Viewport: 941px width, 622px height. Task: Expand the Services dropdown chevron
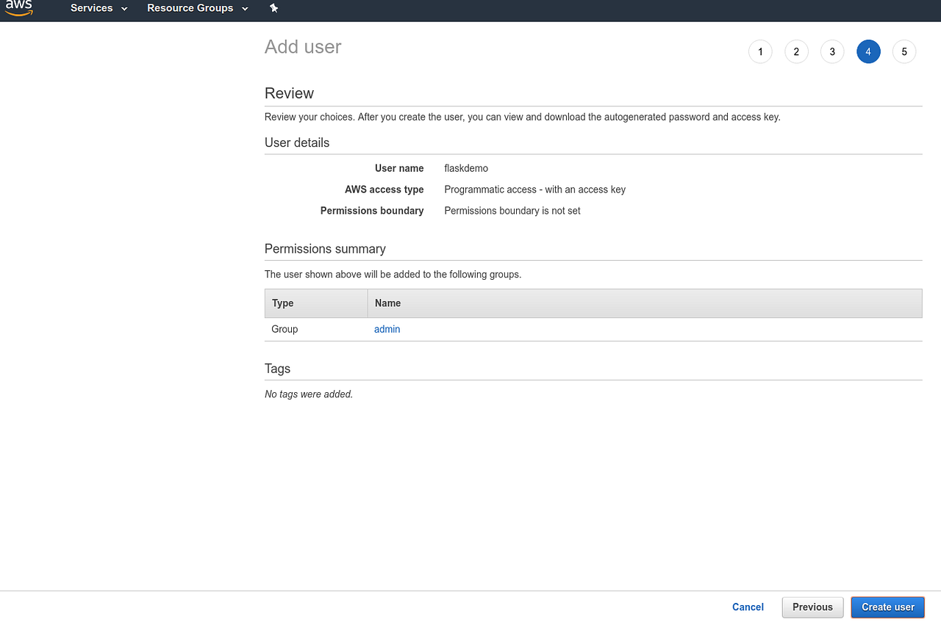[x=124, y=9]
